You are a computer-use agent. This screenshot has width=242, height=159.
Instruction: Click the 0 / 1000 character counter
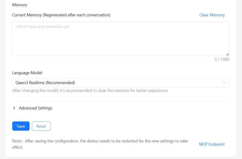(x=222, y=59)
